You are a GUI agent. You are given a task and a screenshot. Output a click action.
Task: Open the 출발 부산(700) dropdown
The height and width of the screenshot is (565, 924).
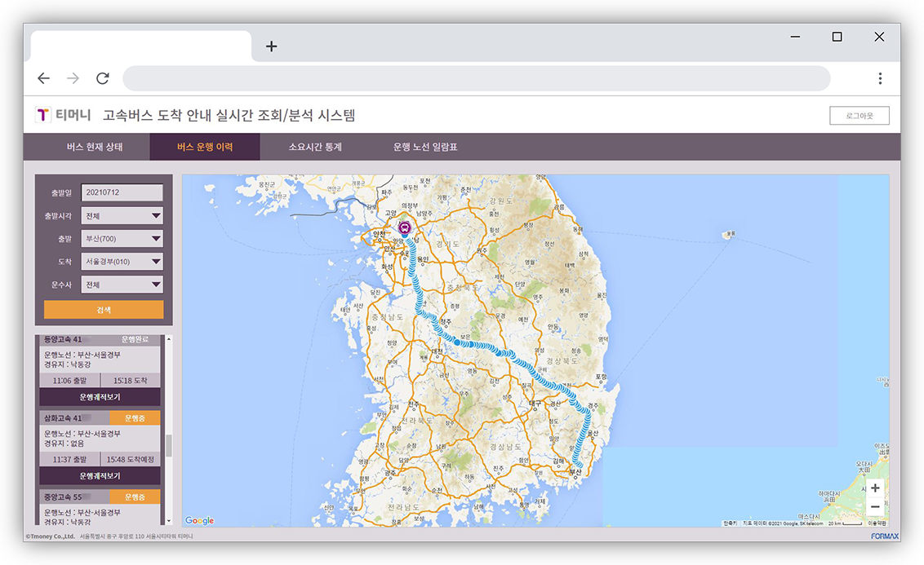tap(121, 239)
